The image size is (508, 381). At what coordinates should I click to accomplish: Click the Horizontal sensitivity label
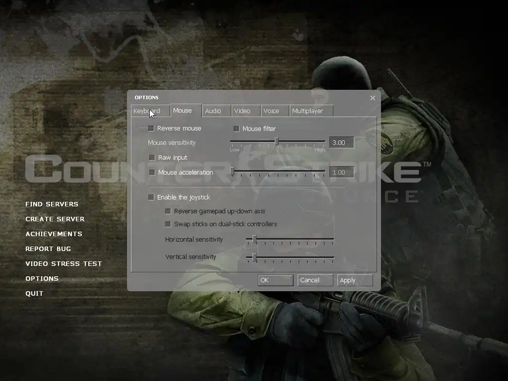click(194, 240)
